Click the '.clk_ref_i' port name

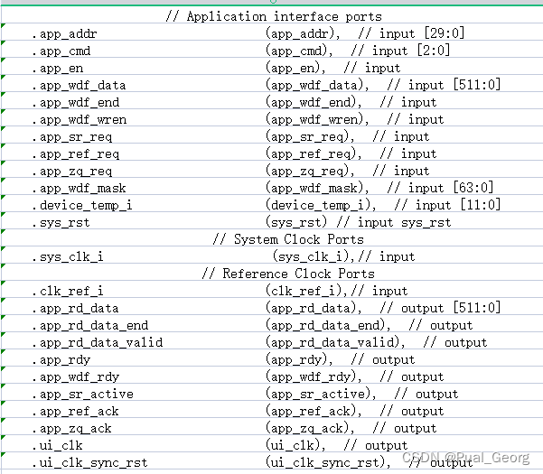(x=68, y=291)
